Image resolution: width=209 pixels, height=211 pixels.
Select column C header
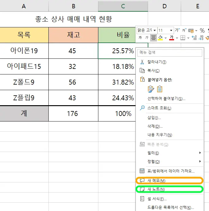pos(123,6)
